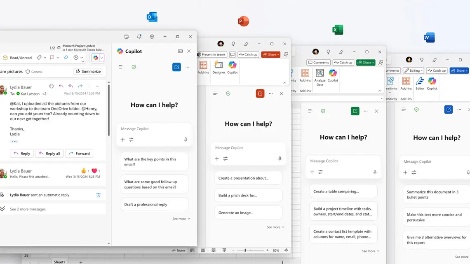Open flag dropdown arrow in Outlook toolbar
This screenshot has width=470, height=264.
(x=58, y=58)
